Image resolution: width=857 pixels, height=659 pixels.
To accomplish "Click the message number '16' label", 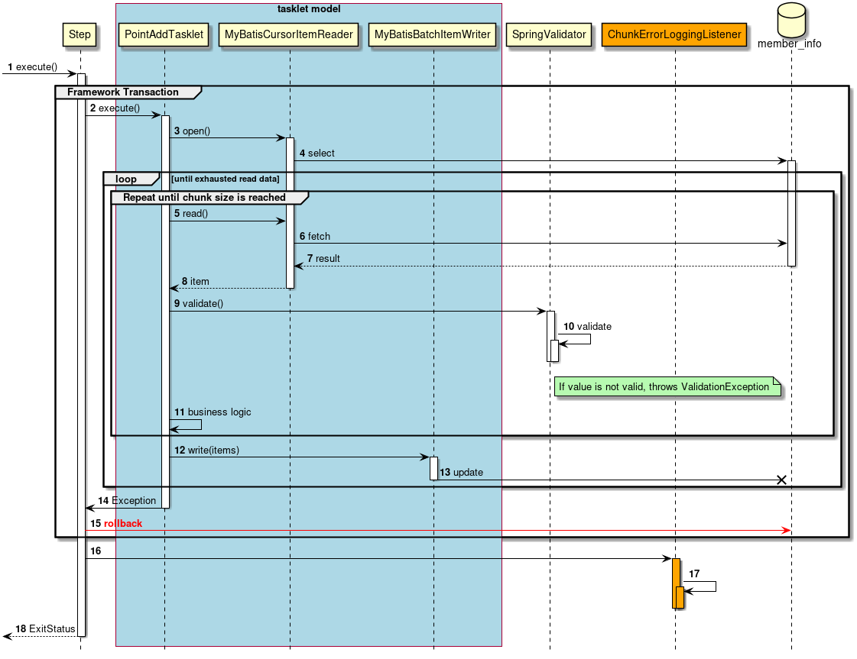I will [x=96, y=551].
